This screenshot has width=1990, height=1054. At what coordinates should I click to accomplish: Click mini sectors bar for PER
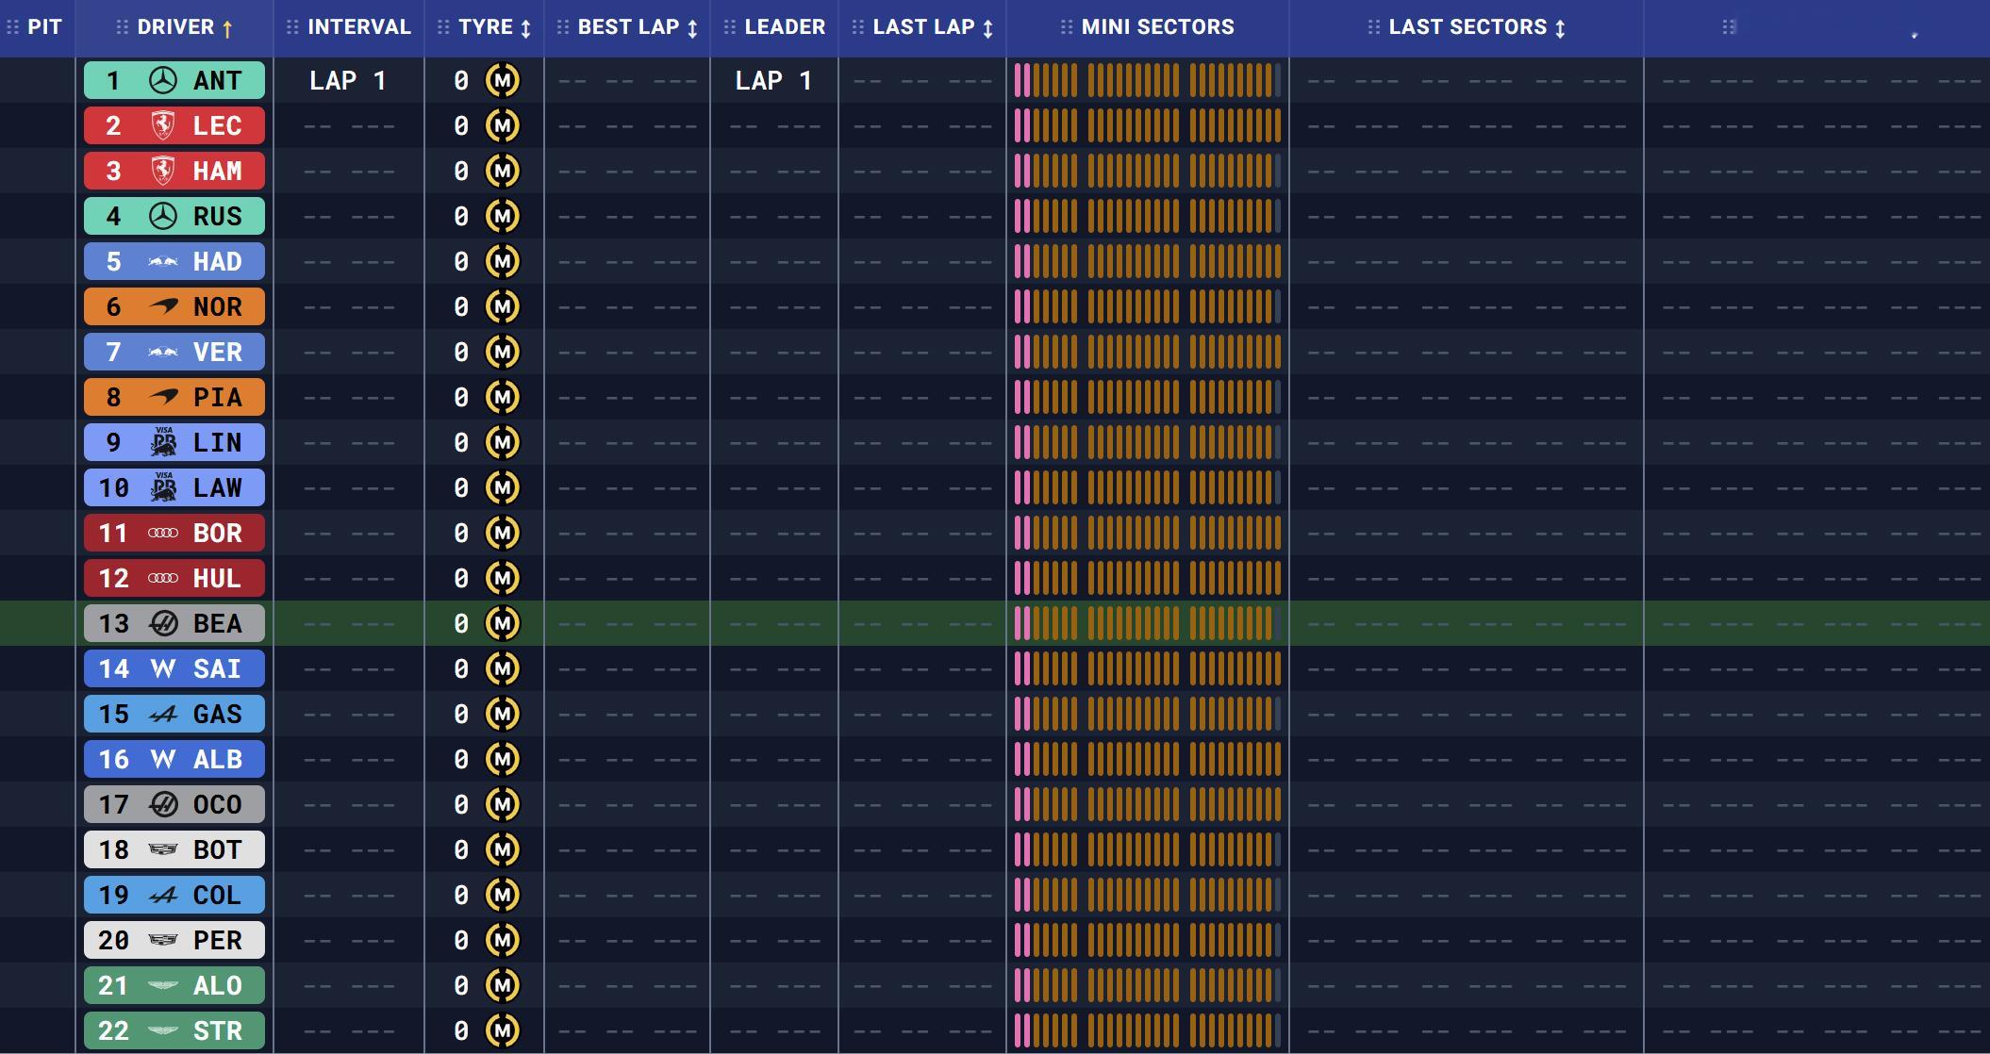click(x=1148, y=940)
